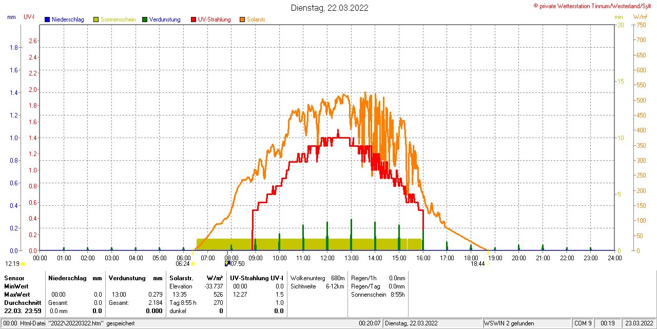Select the Solarstr. legend label
This screenshot has width=657, height=329.
[x=256, y=20]
